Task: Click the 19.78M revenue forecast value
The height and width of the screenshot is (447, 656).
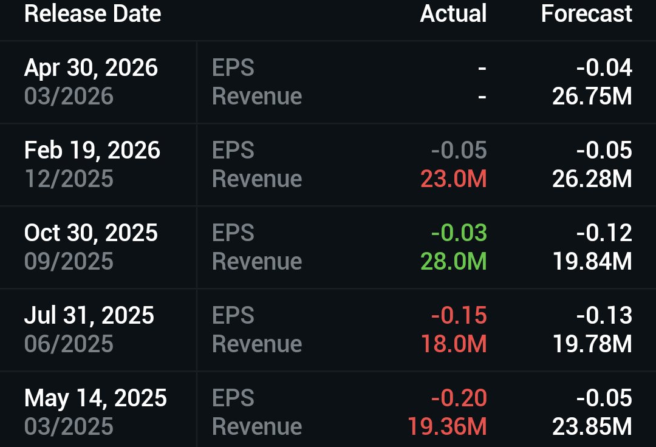Action: pos(592,344)
